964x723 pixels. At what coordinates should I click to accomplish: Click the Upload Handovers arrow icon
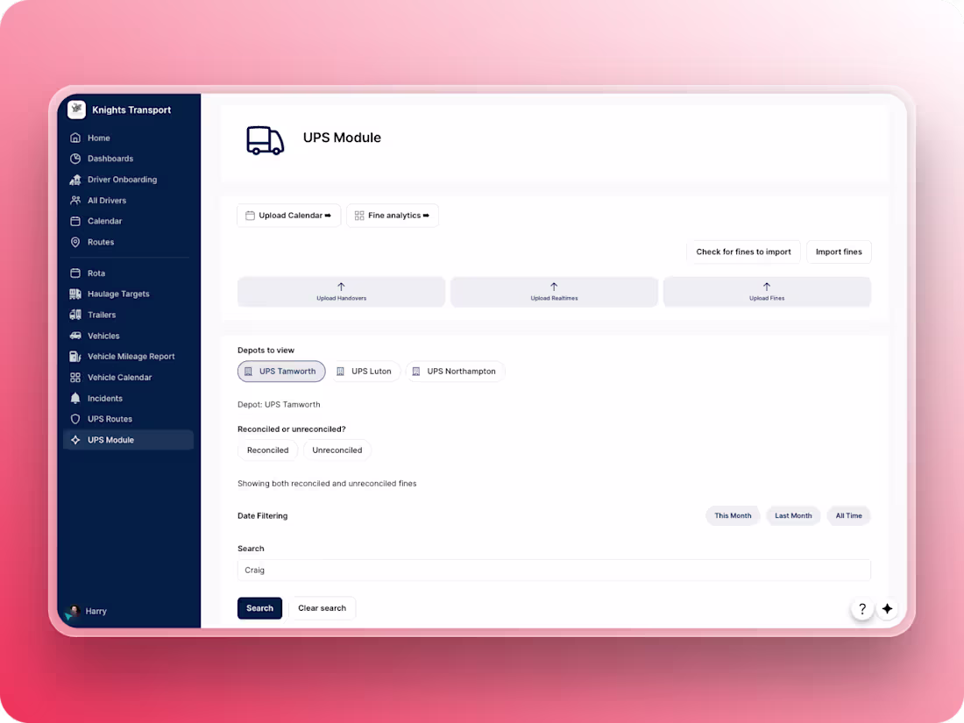click(341, 287)
